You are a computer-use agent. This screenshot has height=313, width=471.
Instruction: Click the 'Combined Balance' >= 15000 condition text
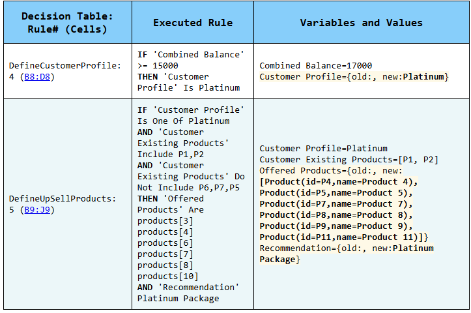coord(190,60)
